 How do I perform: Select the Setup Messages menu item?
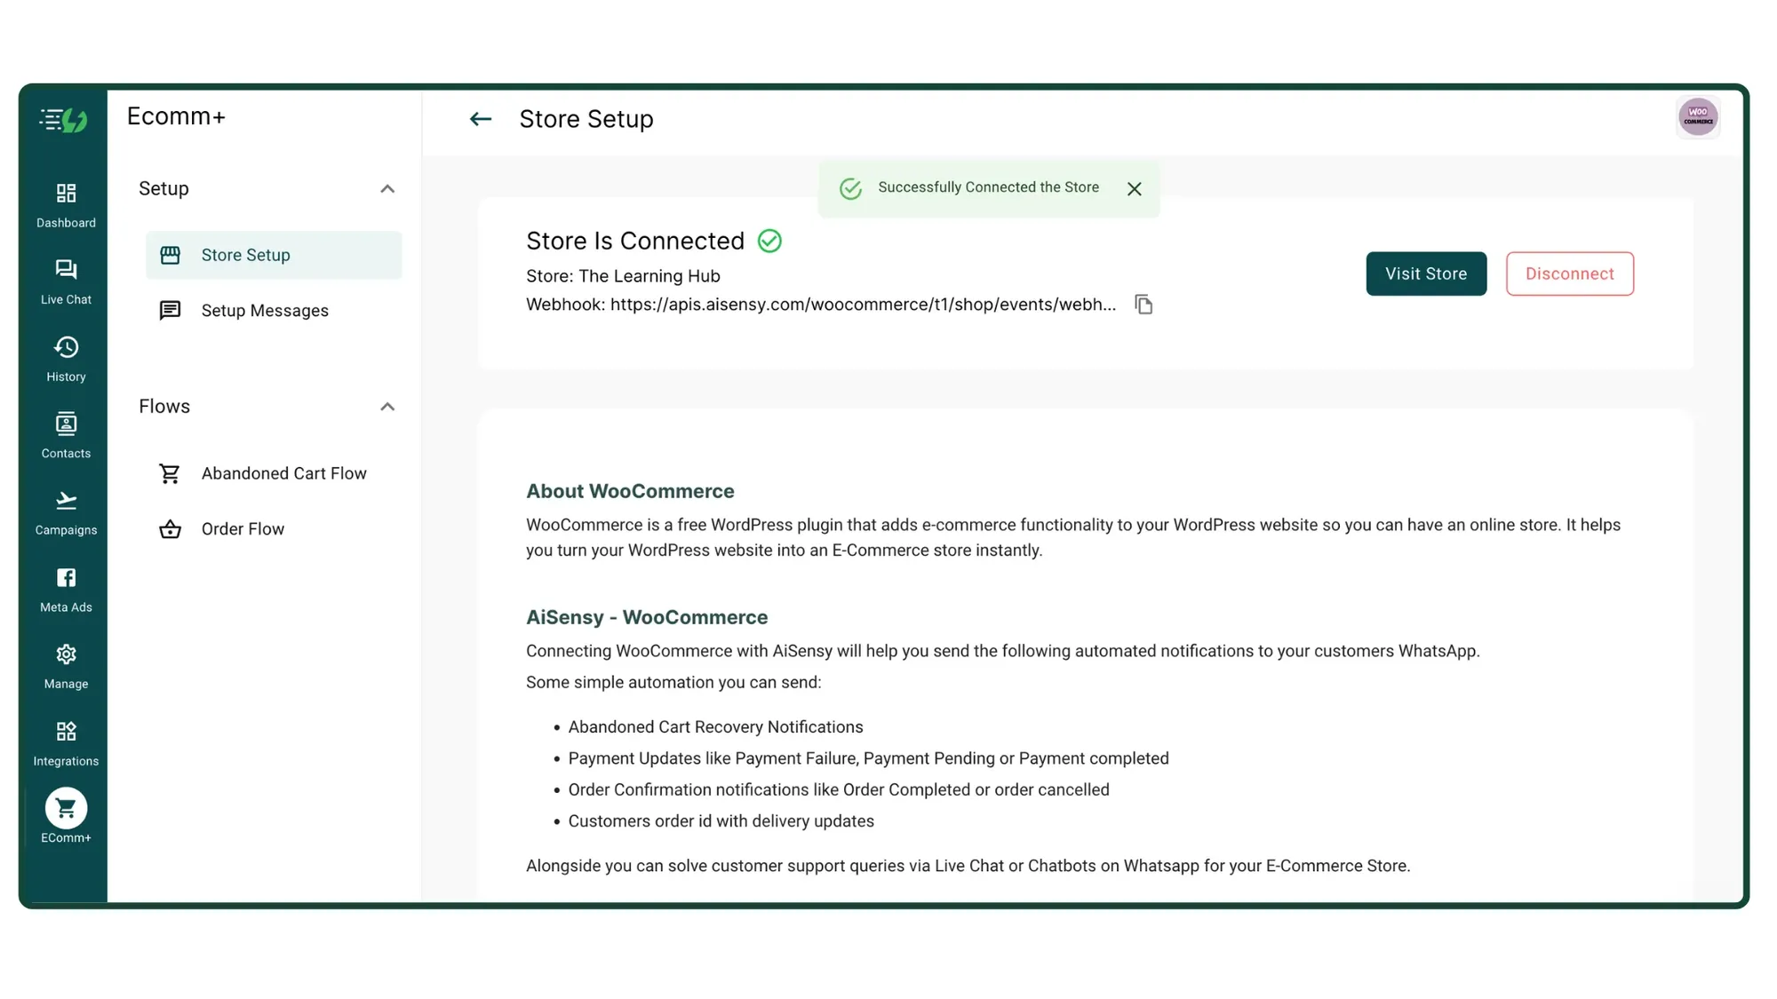265,311
